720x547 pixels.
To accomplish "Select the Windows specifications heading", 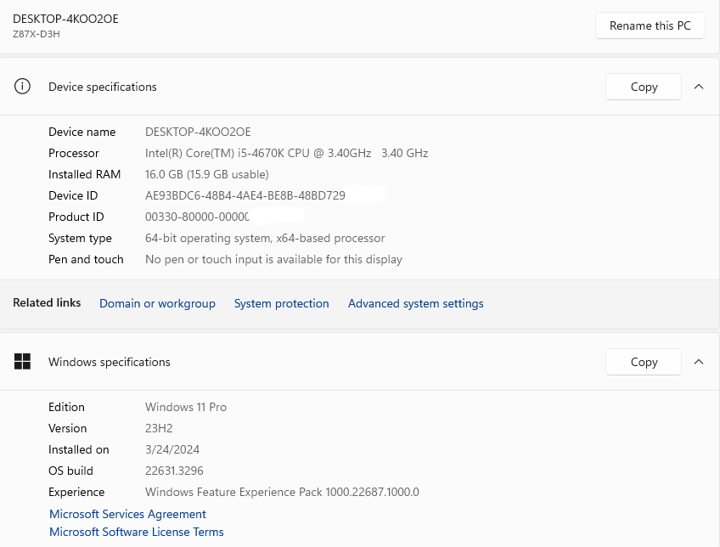I will pos(110,362).
